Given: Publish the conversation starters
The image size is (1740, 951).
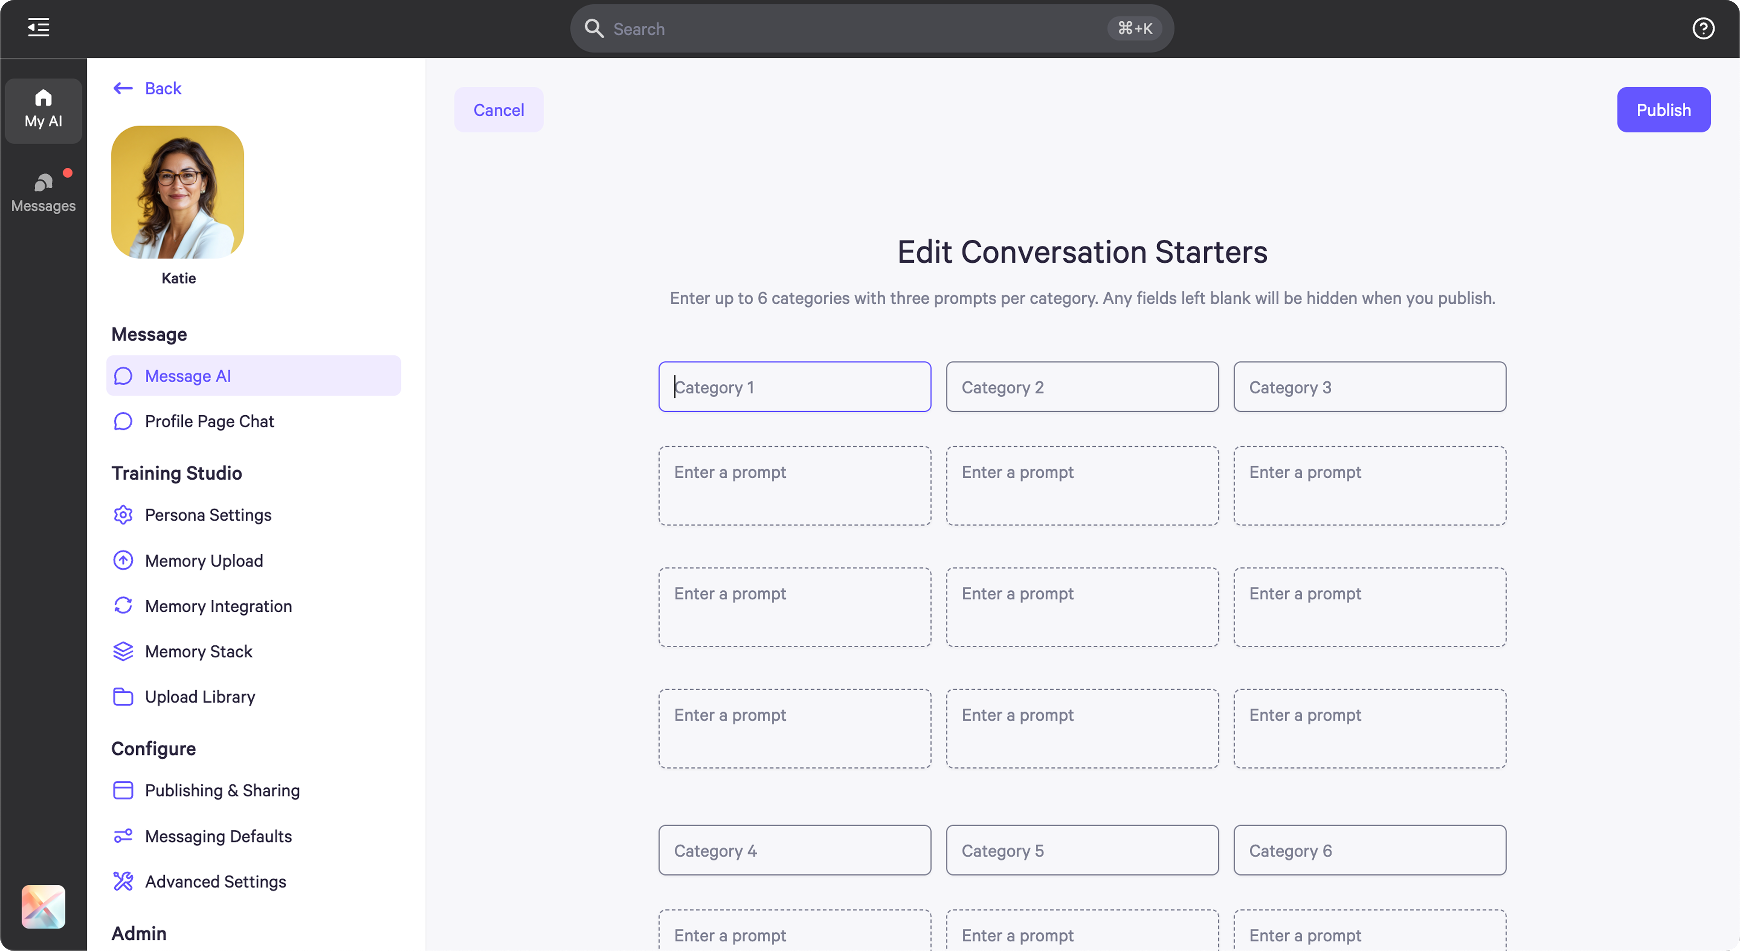Looking at the screenshot, I should [x=1663, y=110].
